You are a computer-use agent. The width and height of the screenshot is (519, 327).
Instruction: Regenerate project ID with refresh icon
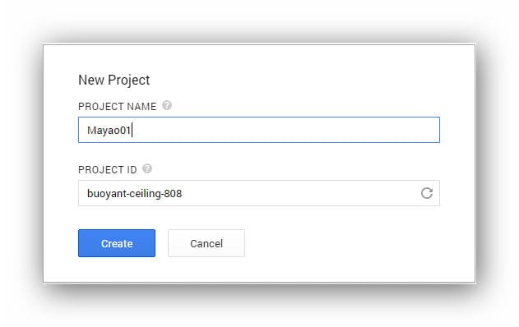pyautogui.click(x=427, y=193)
